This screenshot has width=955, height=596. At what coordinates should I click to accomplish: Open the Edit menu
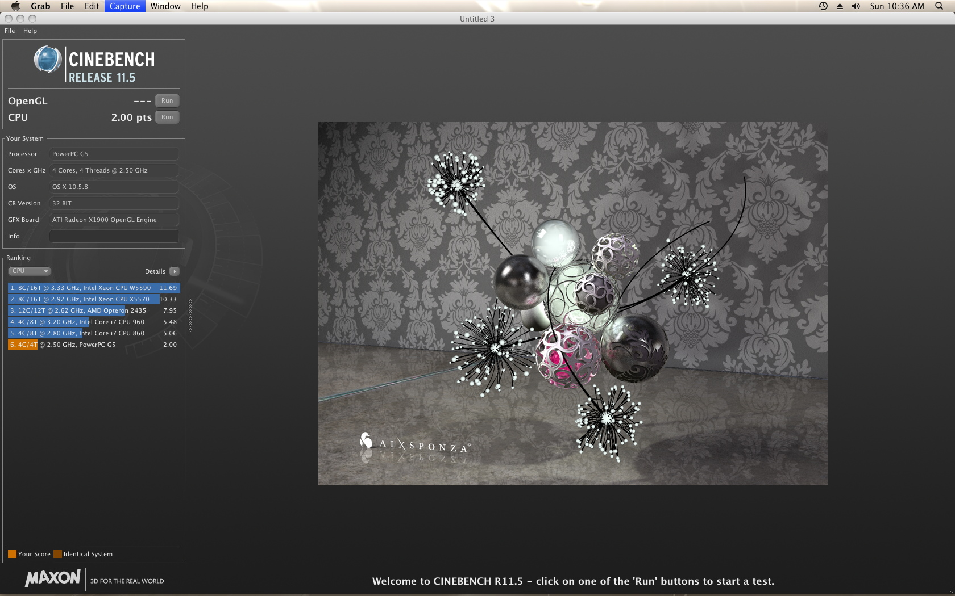coord(92,6)
